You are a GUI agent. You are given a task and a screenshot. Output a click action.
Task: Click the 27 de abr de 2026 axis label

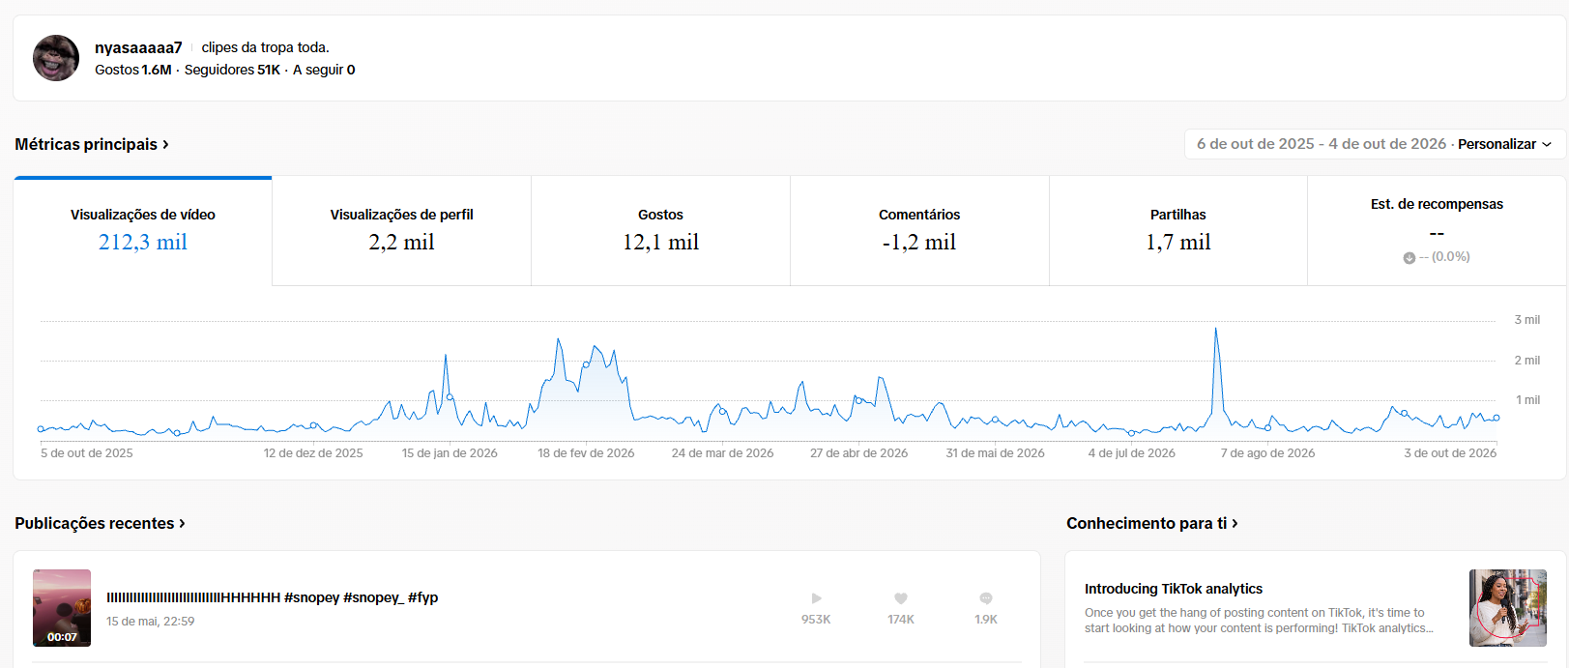[859, 453]
